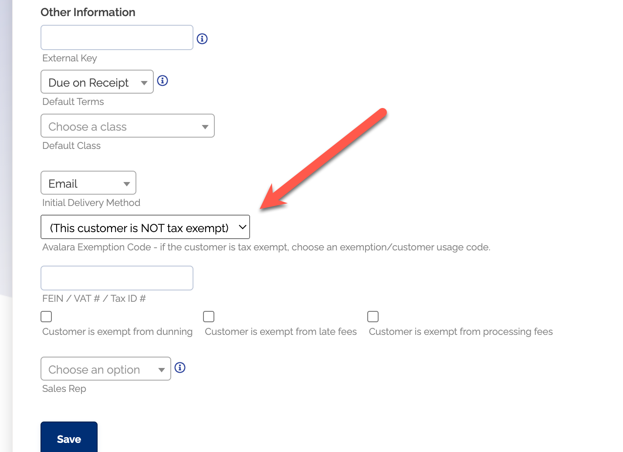
Task: Click the info icon beside Sales Rep dropdown
Action: point(180,368)
